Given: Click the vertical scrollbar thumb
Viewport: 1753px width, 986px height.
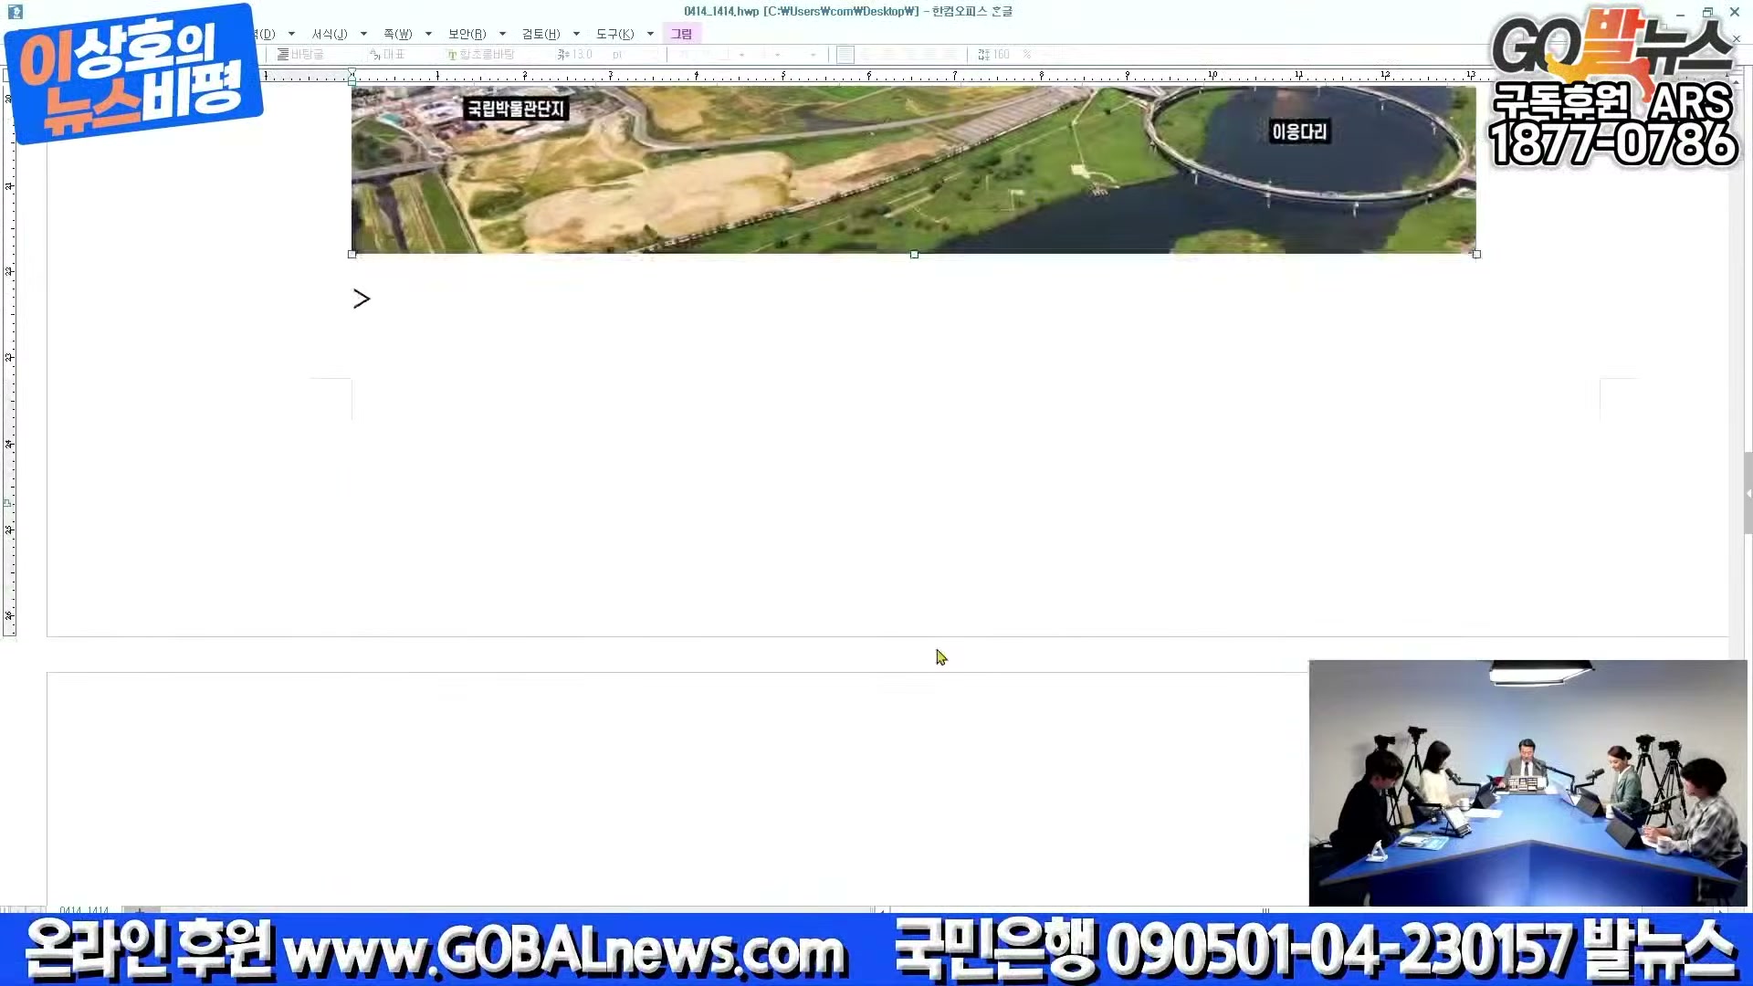Looking at the screenshot, I should (x=1748, y=493).
